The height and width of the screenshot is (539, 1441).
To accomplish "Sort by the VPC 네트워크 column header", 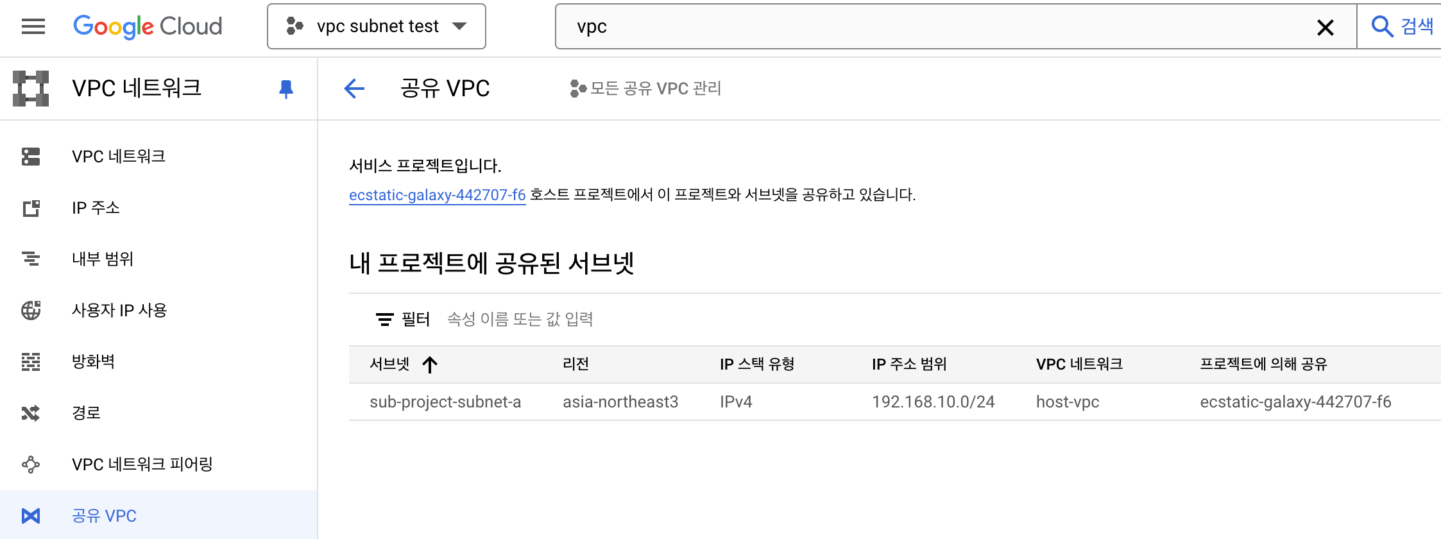I will (x=1079, y=364).
